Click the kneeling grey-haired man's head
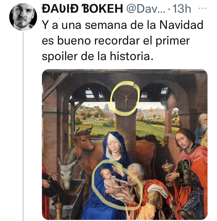Image resolution: width=217 pixels, height=221 pixels. pyautogui.click(x=137, y=175)
